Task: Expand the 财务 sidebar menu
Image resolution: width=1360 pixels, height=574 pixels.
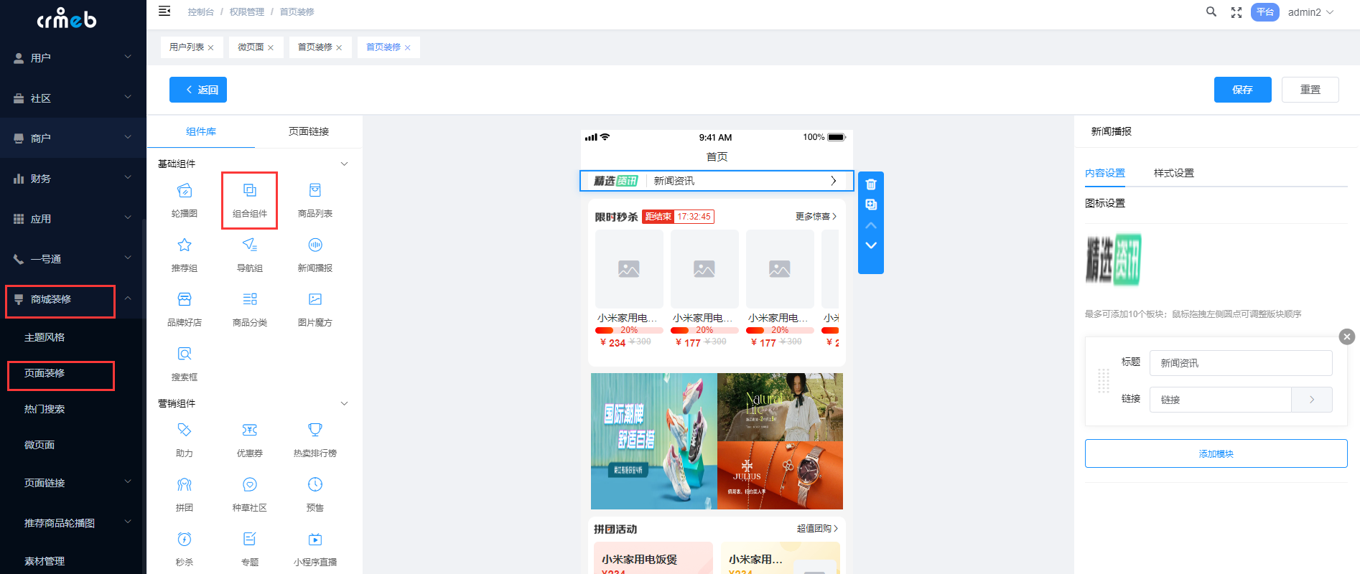Action: point(73,178)
